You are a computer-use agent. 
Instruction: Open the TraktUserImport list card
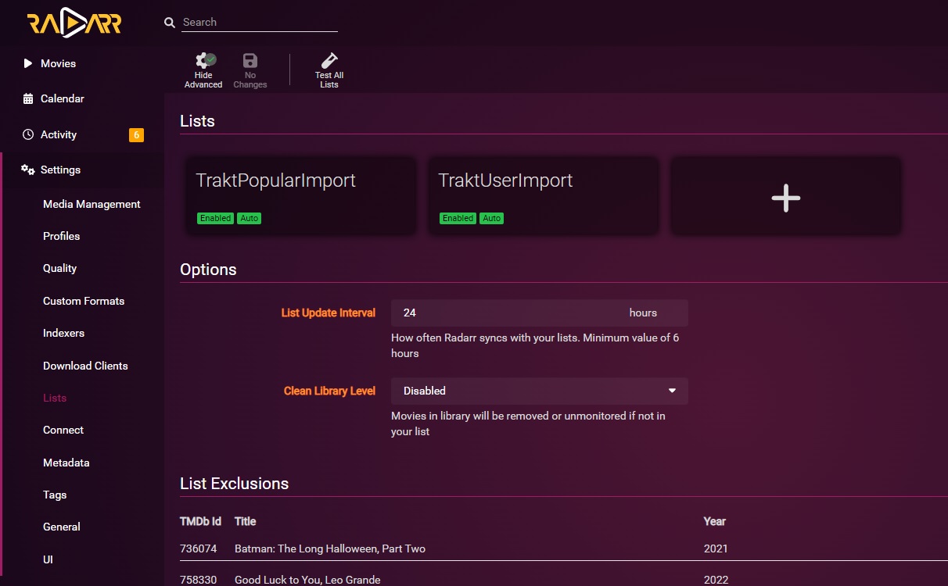tap(543, 196)
